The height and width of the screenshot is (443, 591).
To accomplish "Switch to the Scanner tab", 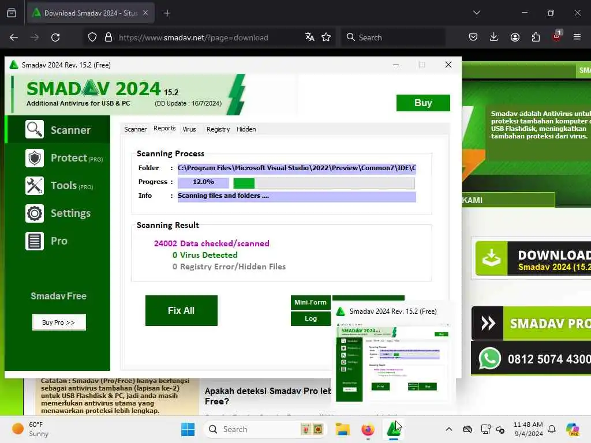I will click(x=135, y=129).
